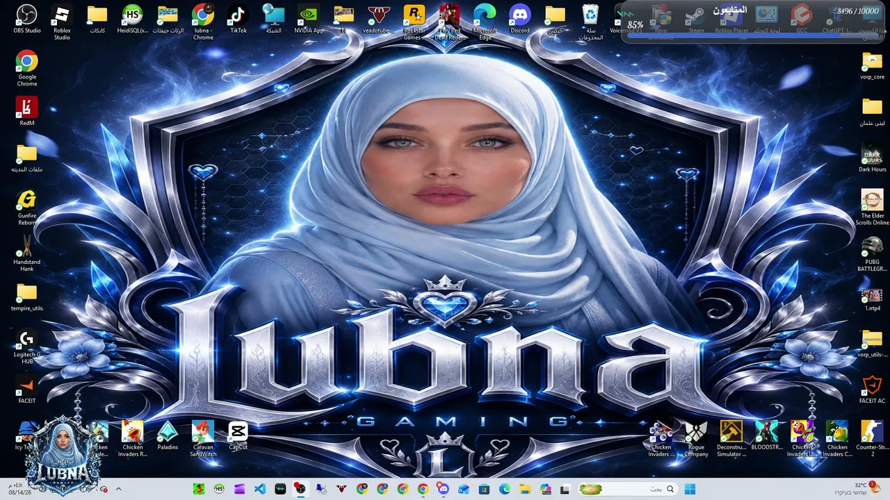Open the tempire_utils folder
This screenshot has width=890, height=500.
point(27,297)
